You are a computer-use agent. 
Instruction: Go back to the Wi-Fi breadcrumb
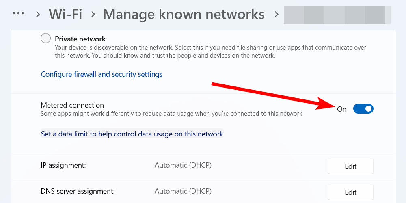coord(65,14)
